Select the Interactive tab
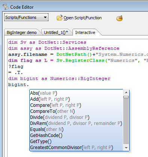 [85, 32]
